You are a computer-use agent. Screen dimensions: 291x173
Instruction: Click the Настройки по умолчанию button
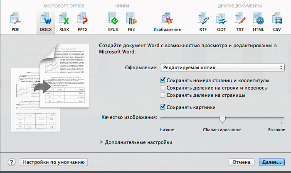[54, 162]
